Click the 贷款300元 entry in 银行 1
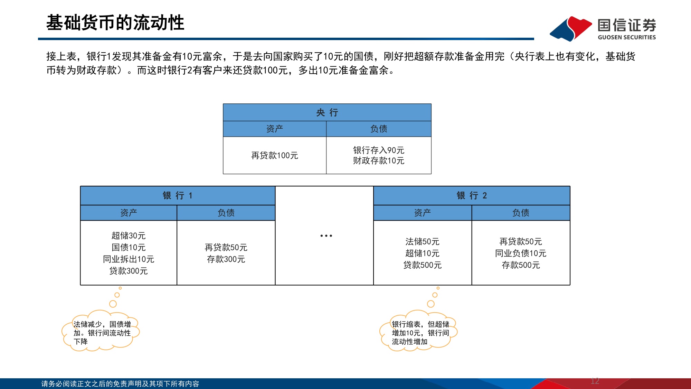The image size is (691, 389). pyautogui.click(x=129, y=271)
